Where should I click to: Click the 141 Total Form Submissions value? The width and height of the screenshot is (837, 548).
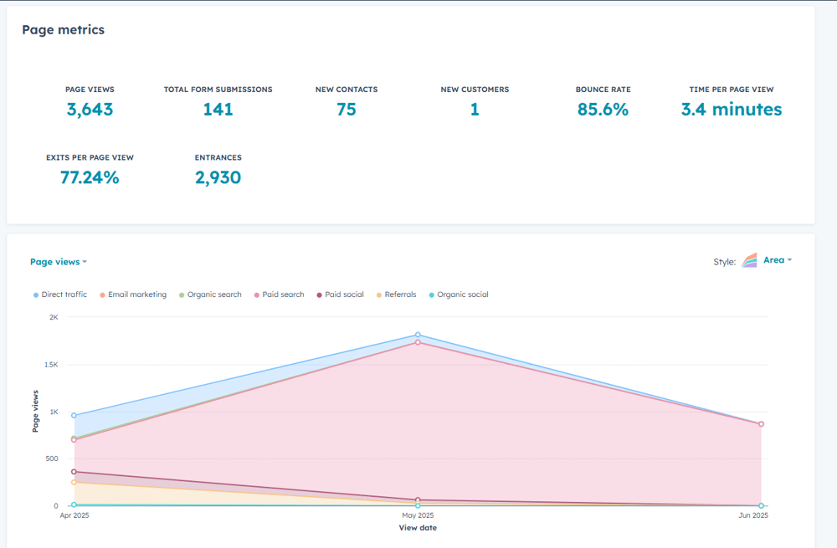[218, 108]
